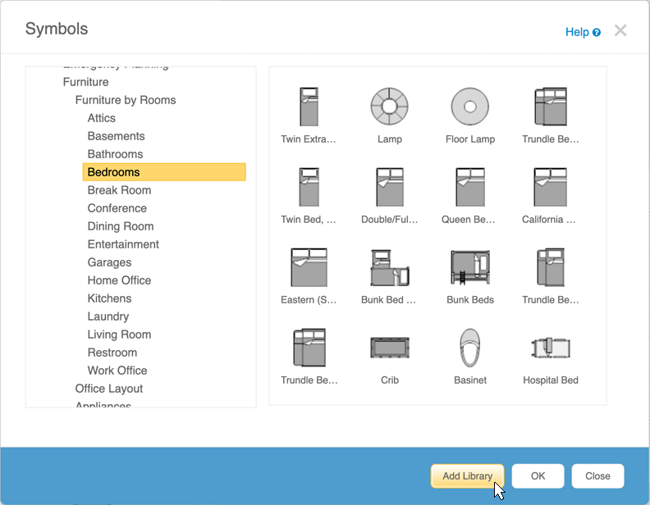Select the California King bed symbol

(x=550, y=187)
